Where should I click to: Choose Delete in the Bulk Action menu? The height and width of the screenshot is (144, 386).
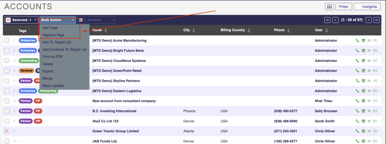click(x=47, y=64)
